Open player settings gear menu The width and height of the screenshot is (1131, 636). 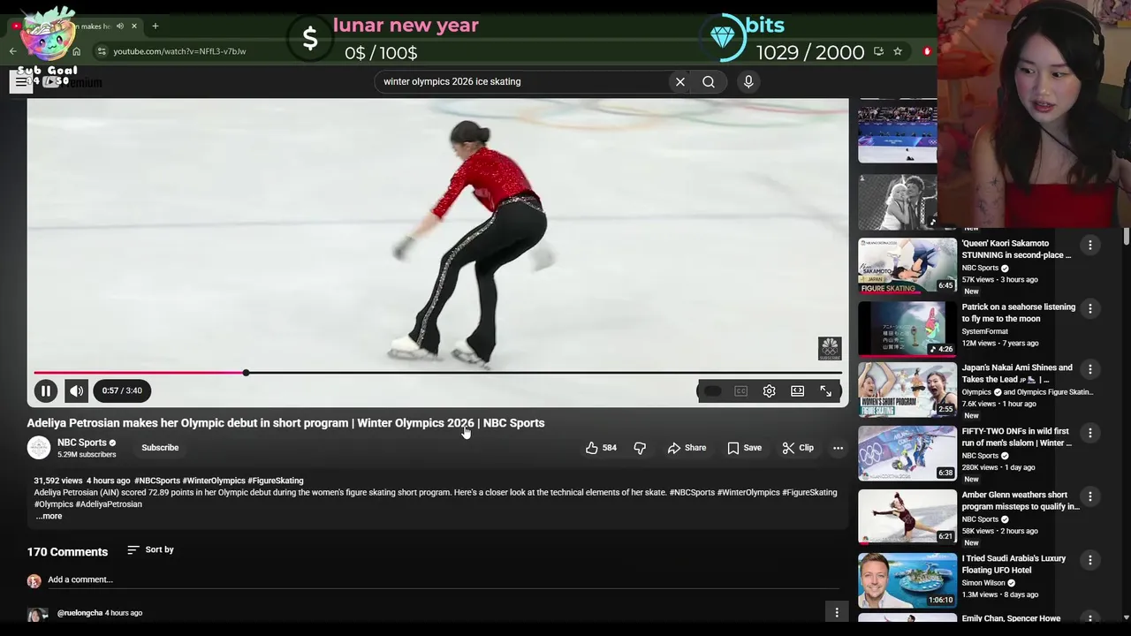pos(769,391)
